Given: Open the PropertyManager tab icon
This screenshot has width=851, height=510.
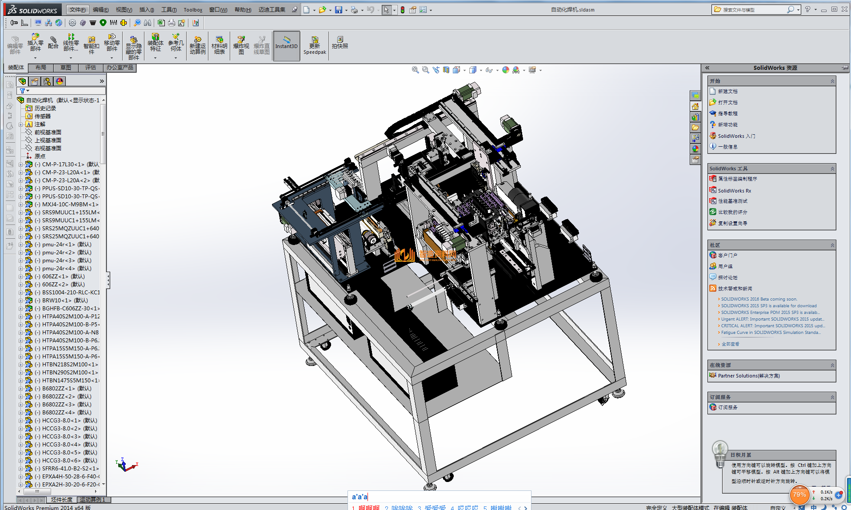Looking at the screenshot, I should (35, 81).
